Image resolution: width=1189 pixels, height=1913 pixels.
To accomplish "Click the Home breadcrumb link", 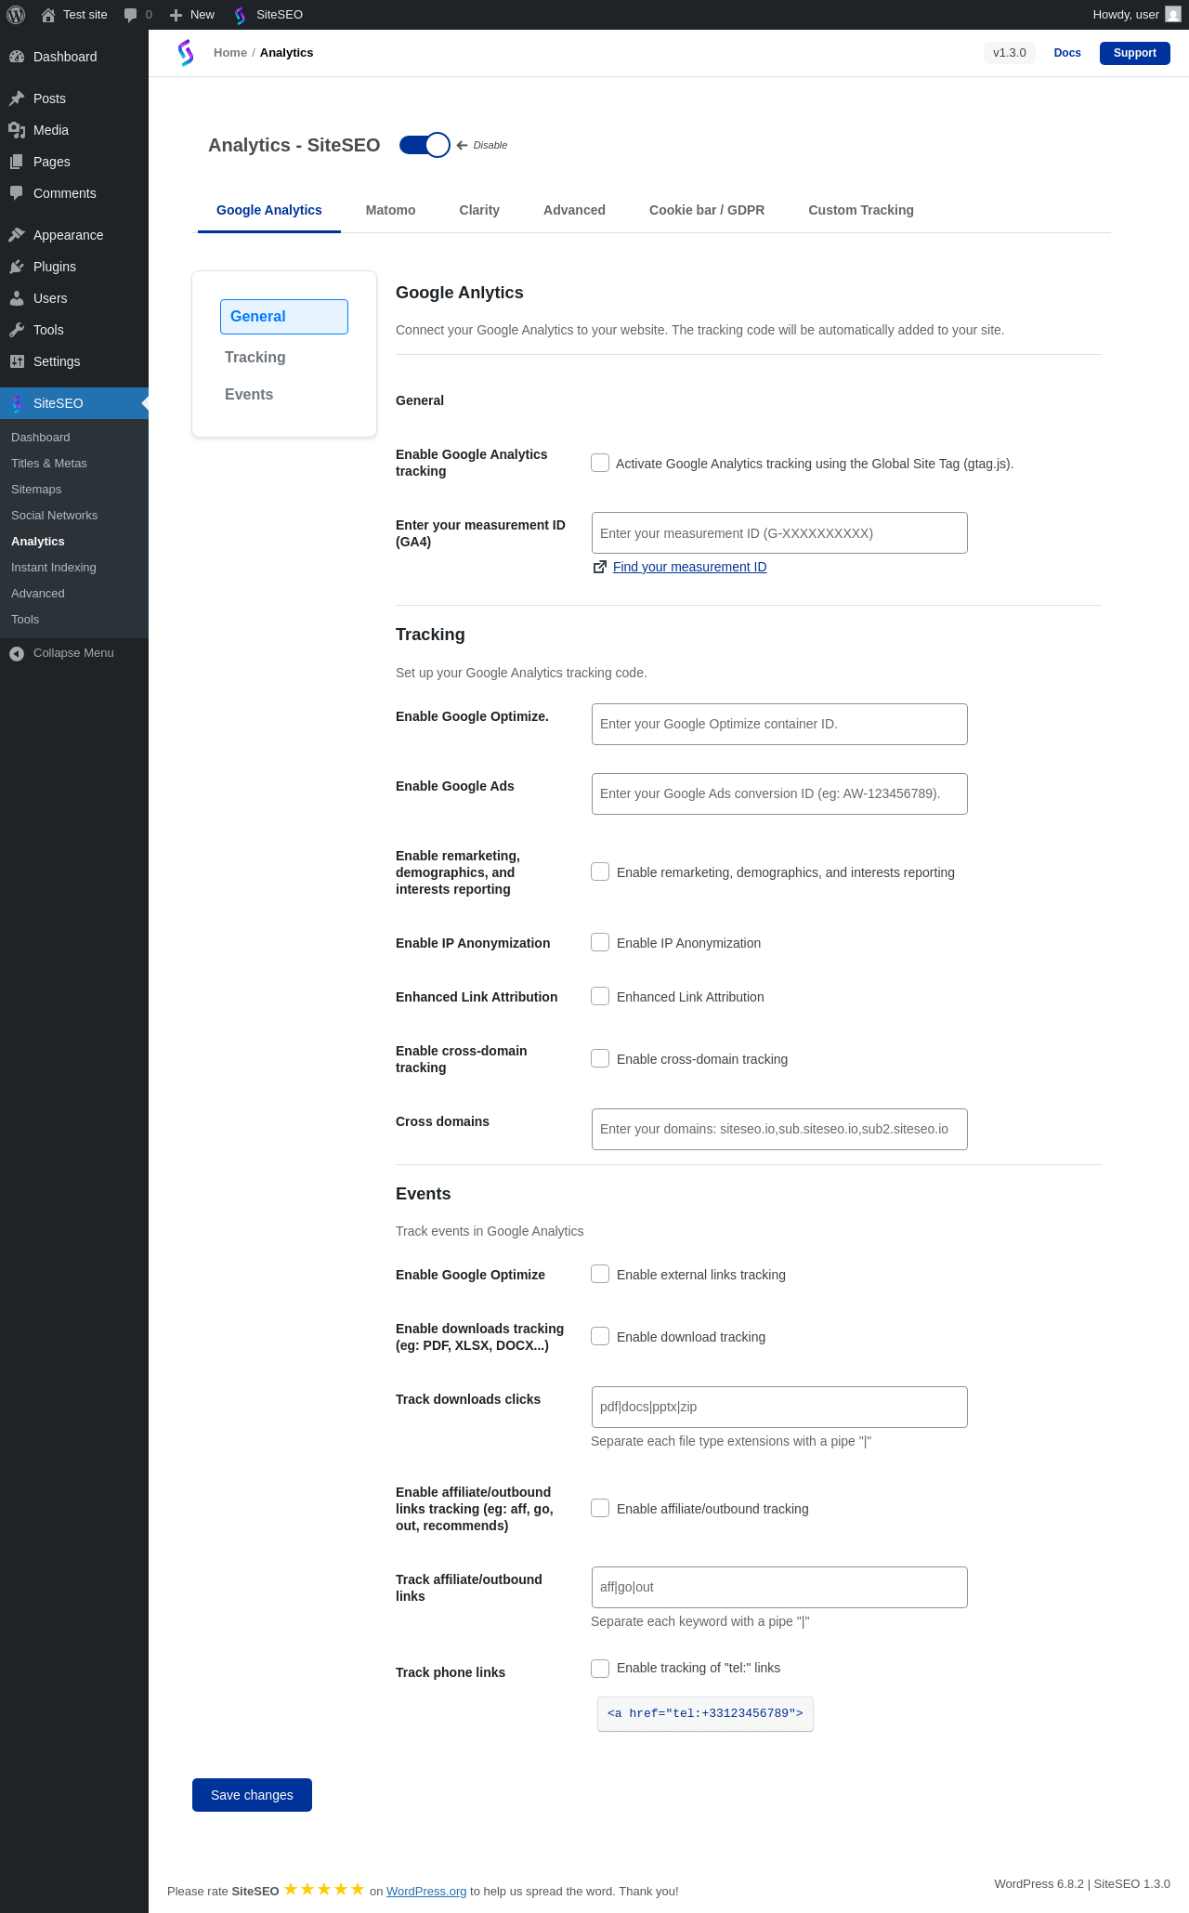I will tap(230, 53).
